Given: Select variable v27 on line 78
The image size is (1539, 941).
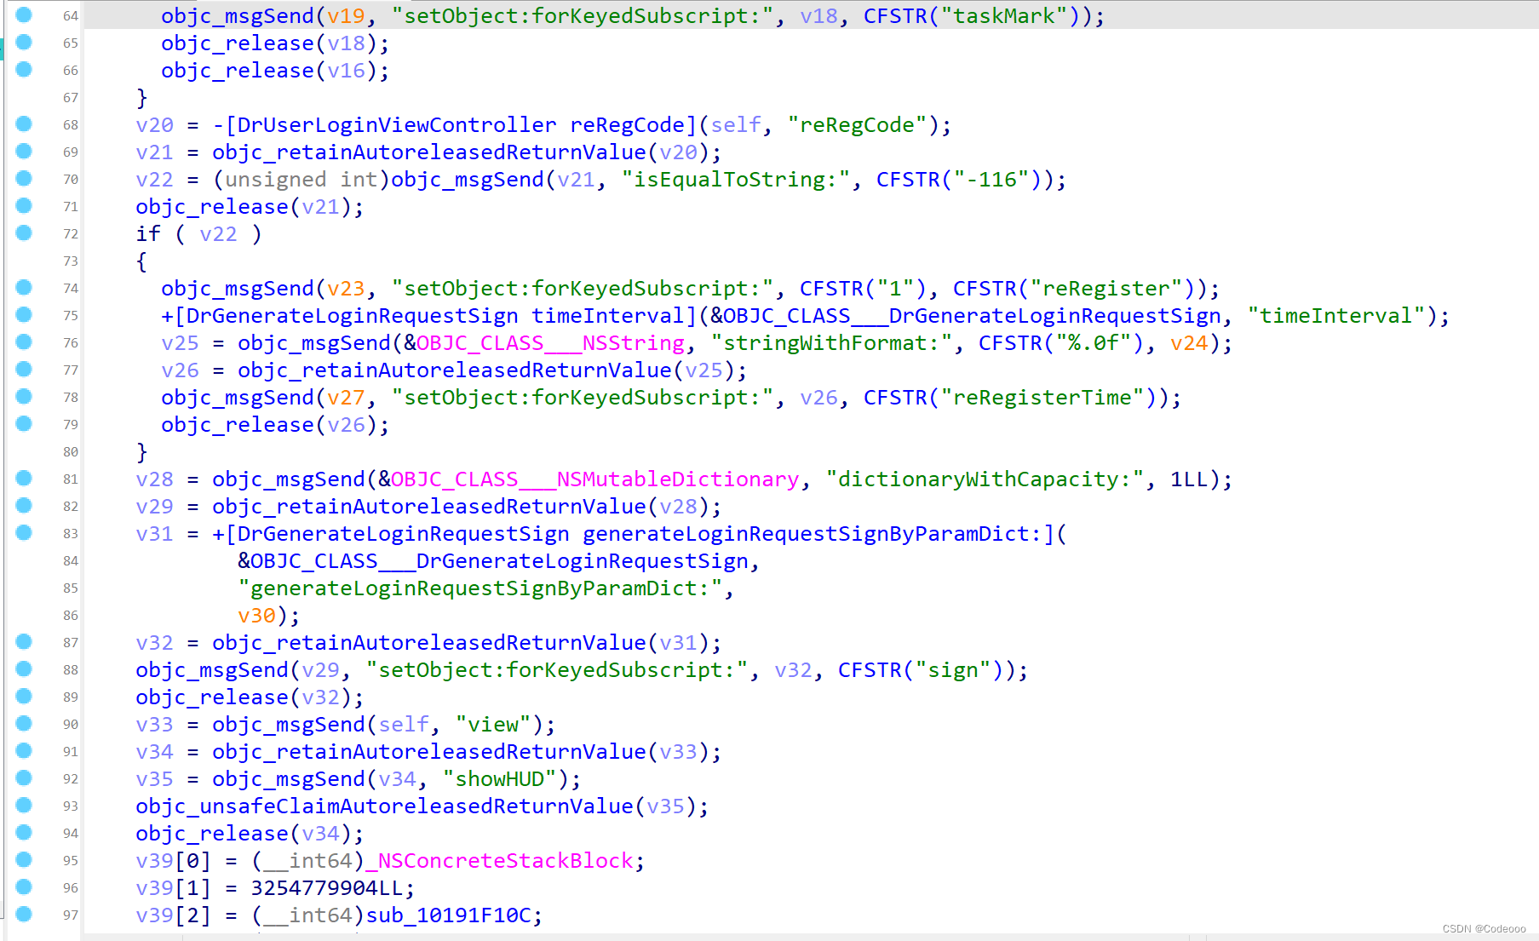Looking at the screenshot, I should click(x=346, y=398).
